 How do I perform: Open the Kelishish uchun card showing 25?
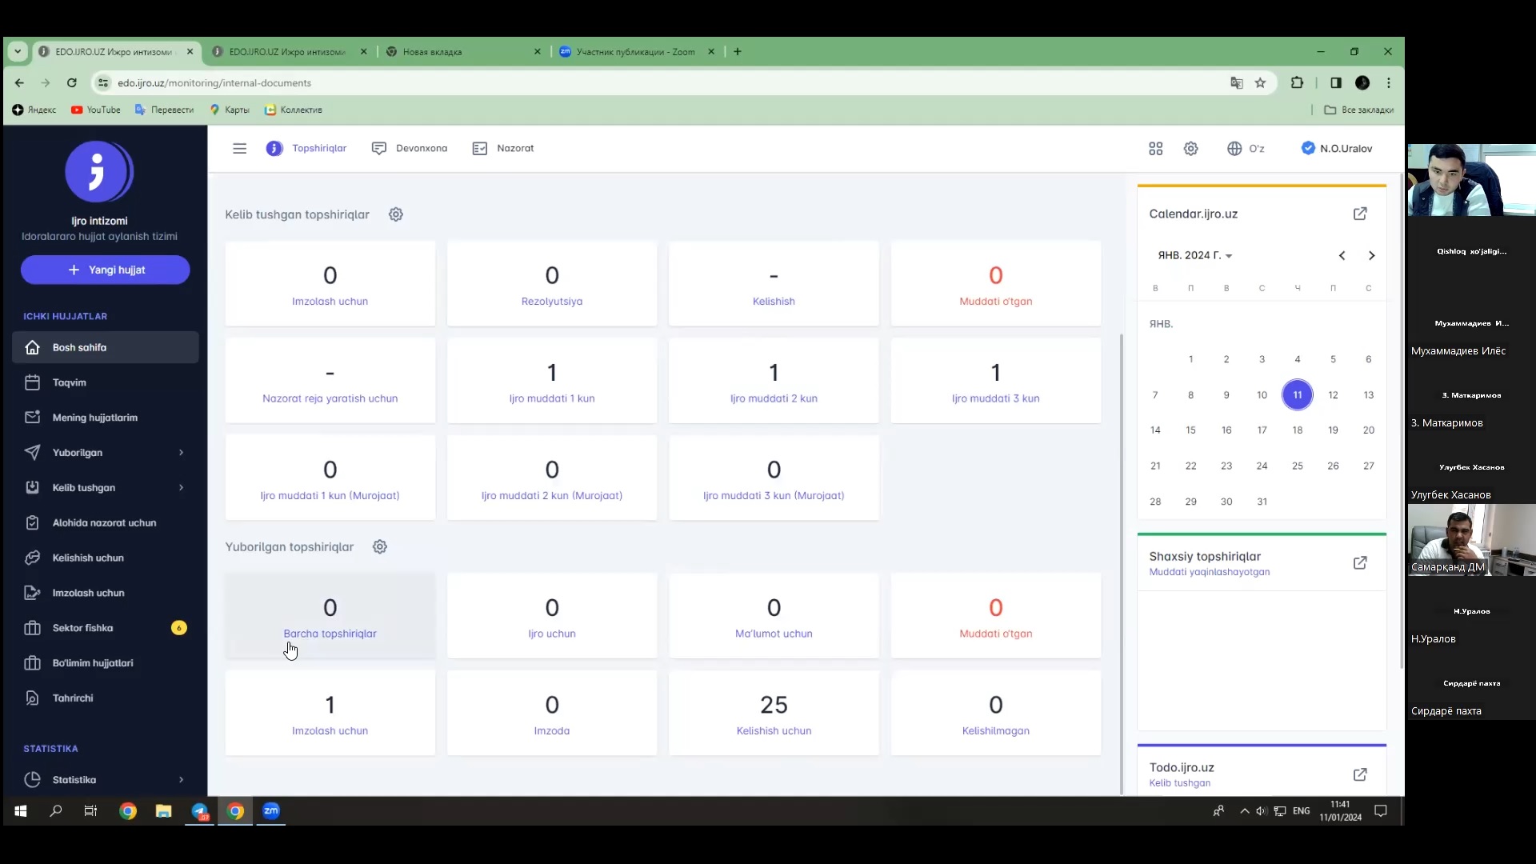(x=774, y=714)
